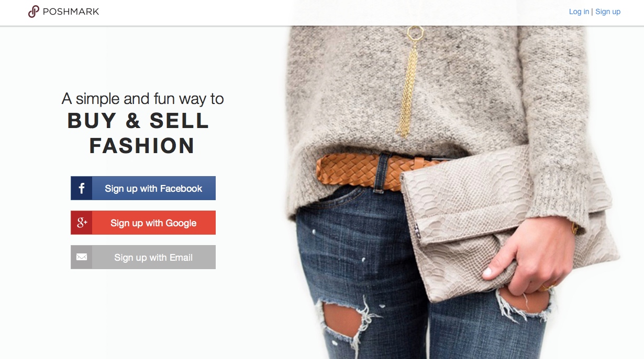Click the 'BUY & SELL' headline text
The width and height of the screenshot is (644, 359).
click(x=138, y=121)
